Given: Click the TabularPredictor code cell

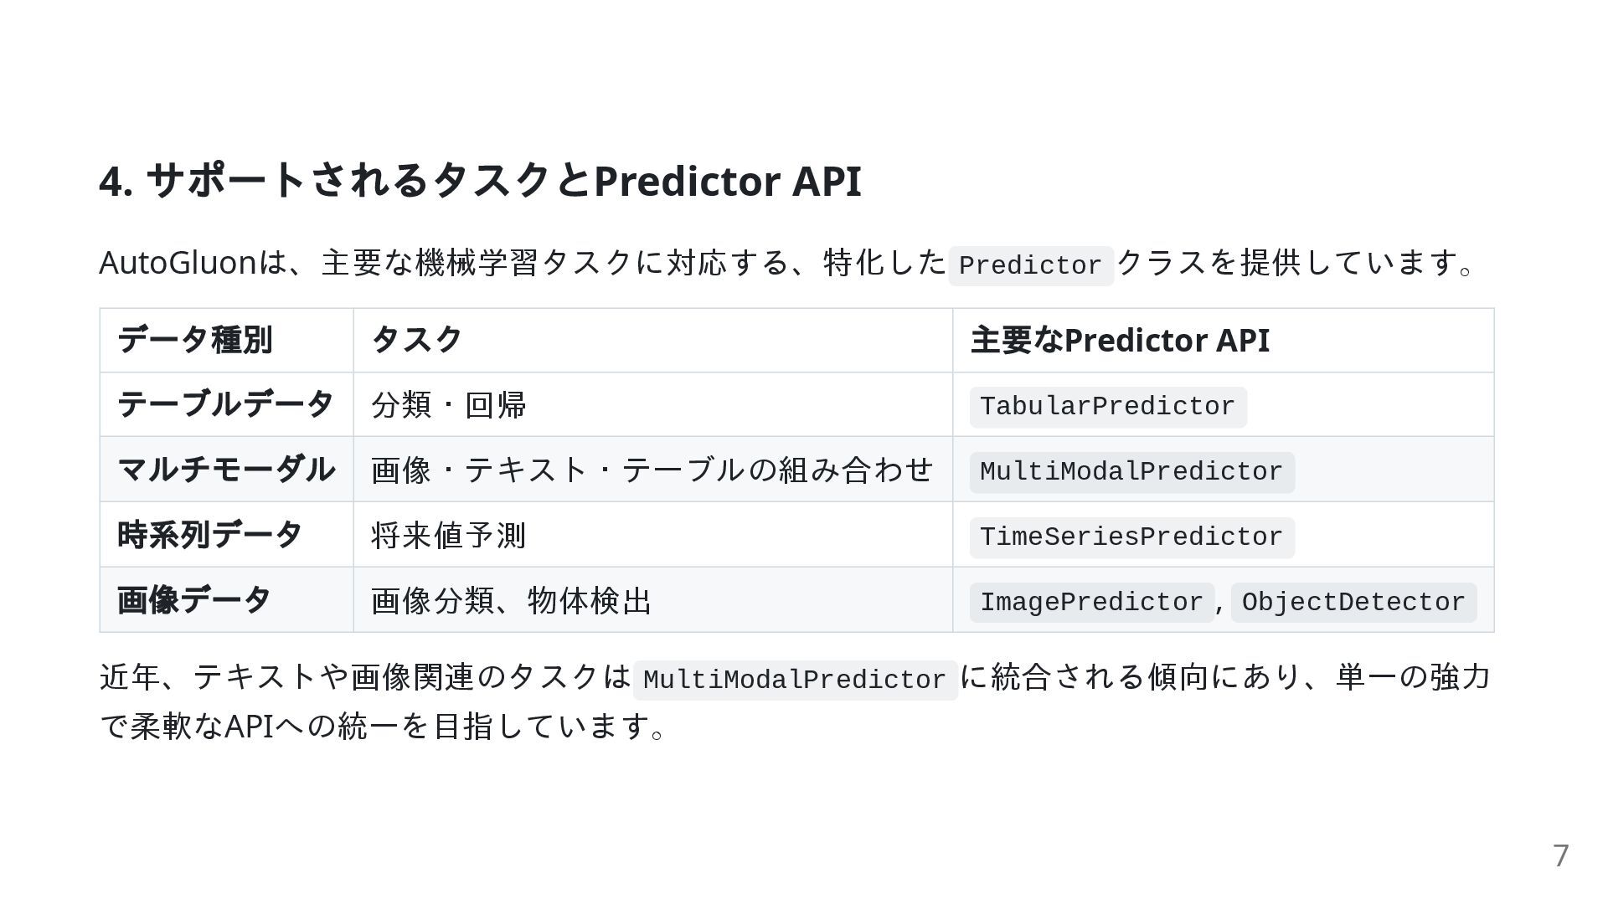Looking at the screenshot, I should [1108, 407].
